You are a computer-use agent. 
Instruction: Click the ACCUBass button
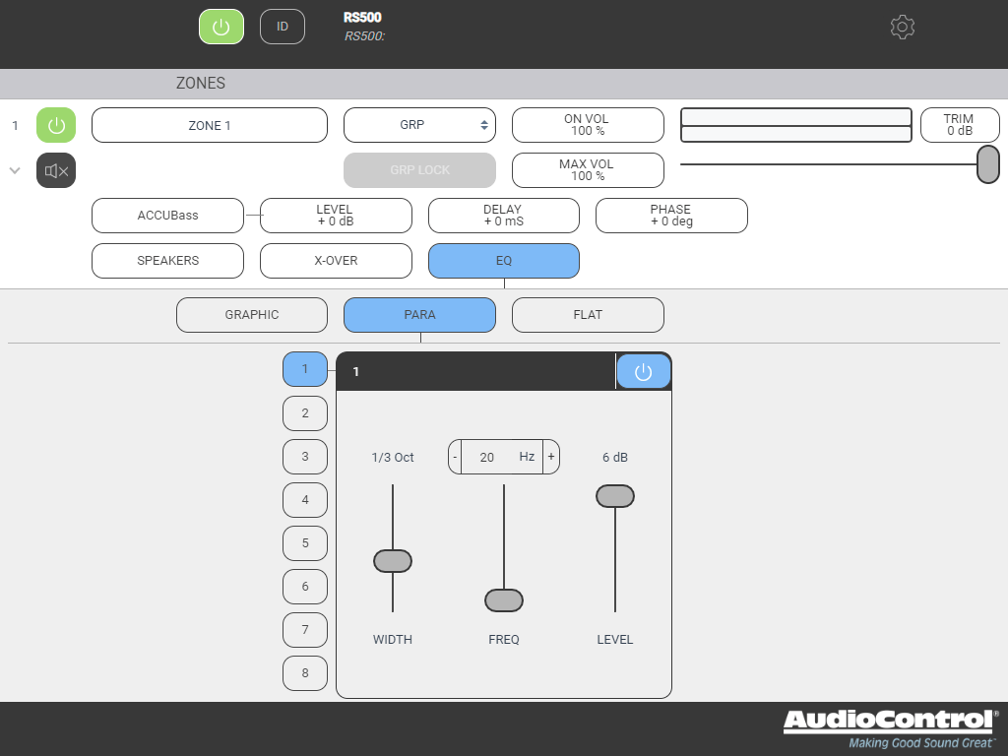pos(167,216)
